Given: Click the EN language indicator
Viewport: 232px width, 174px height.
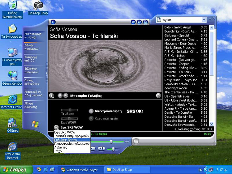Looking at the screenshot, I should 200,170.
